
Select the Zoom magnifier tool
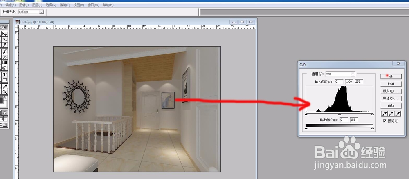coord(5,92)
